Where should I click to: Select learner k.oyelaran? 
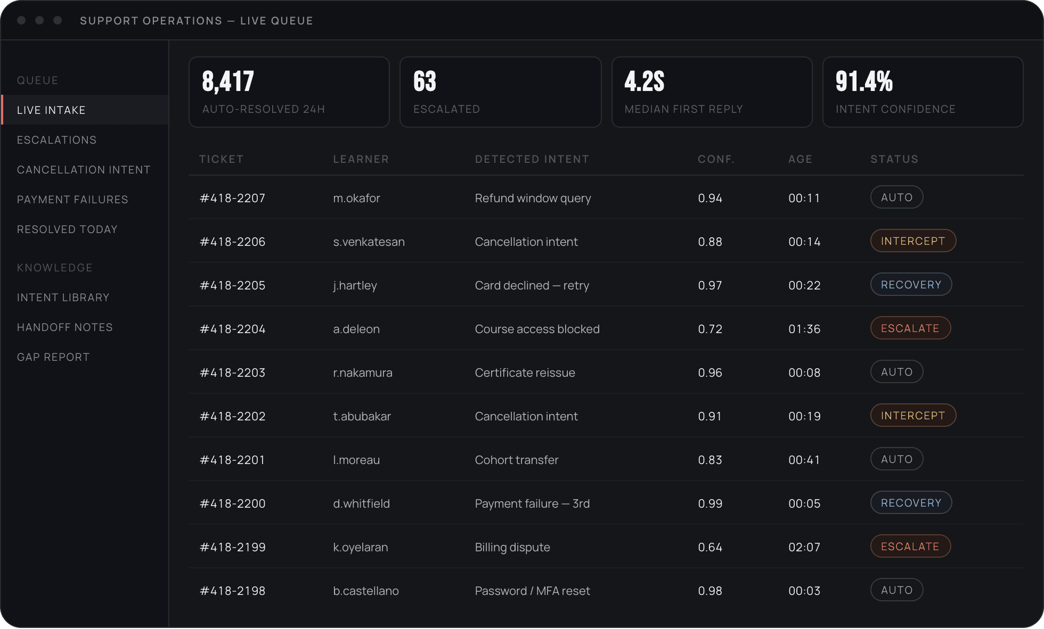(360, 548)
